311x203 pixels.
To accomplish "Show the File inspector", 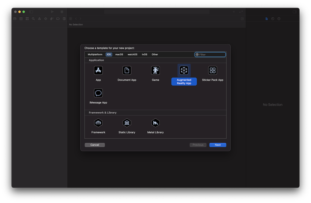I will pos(267,18).
